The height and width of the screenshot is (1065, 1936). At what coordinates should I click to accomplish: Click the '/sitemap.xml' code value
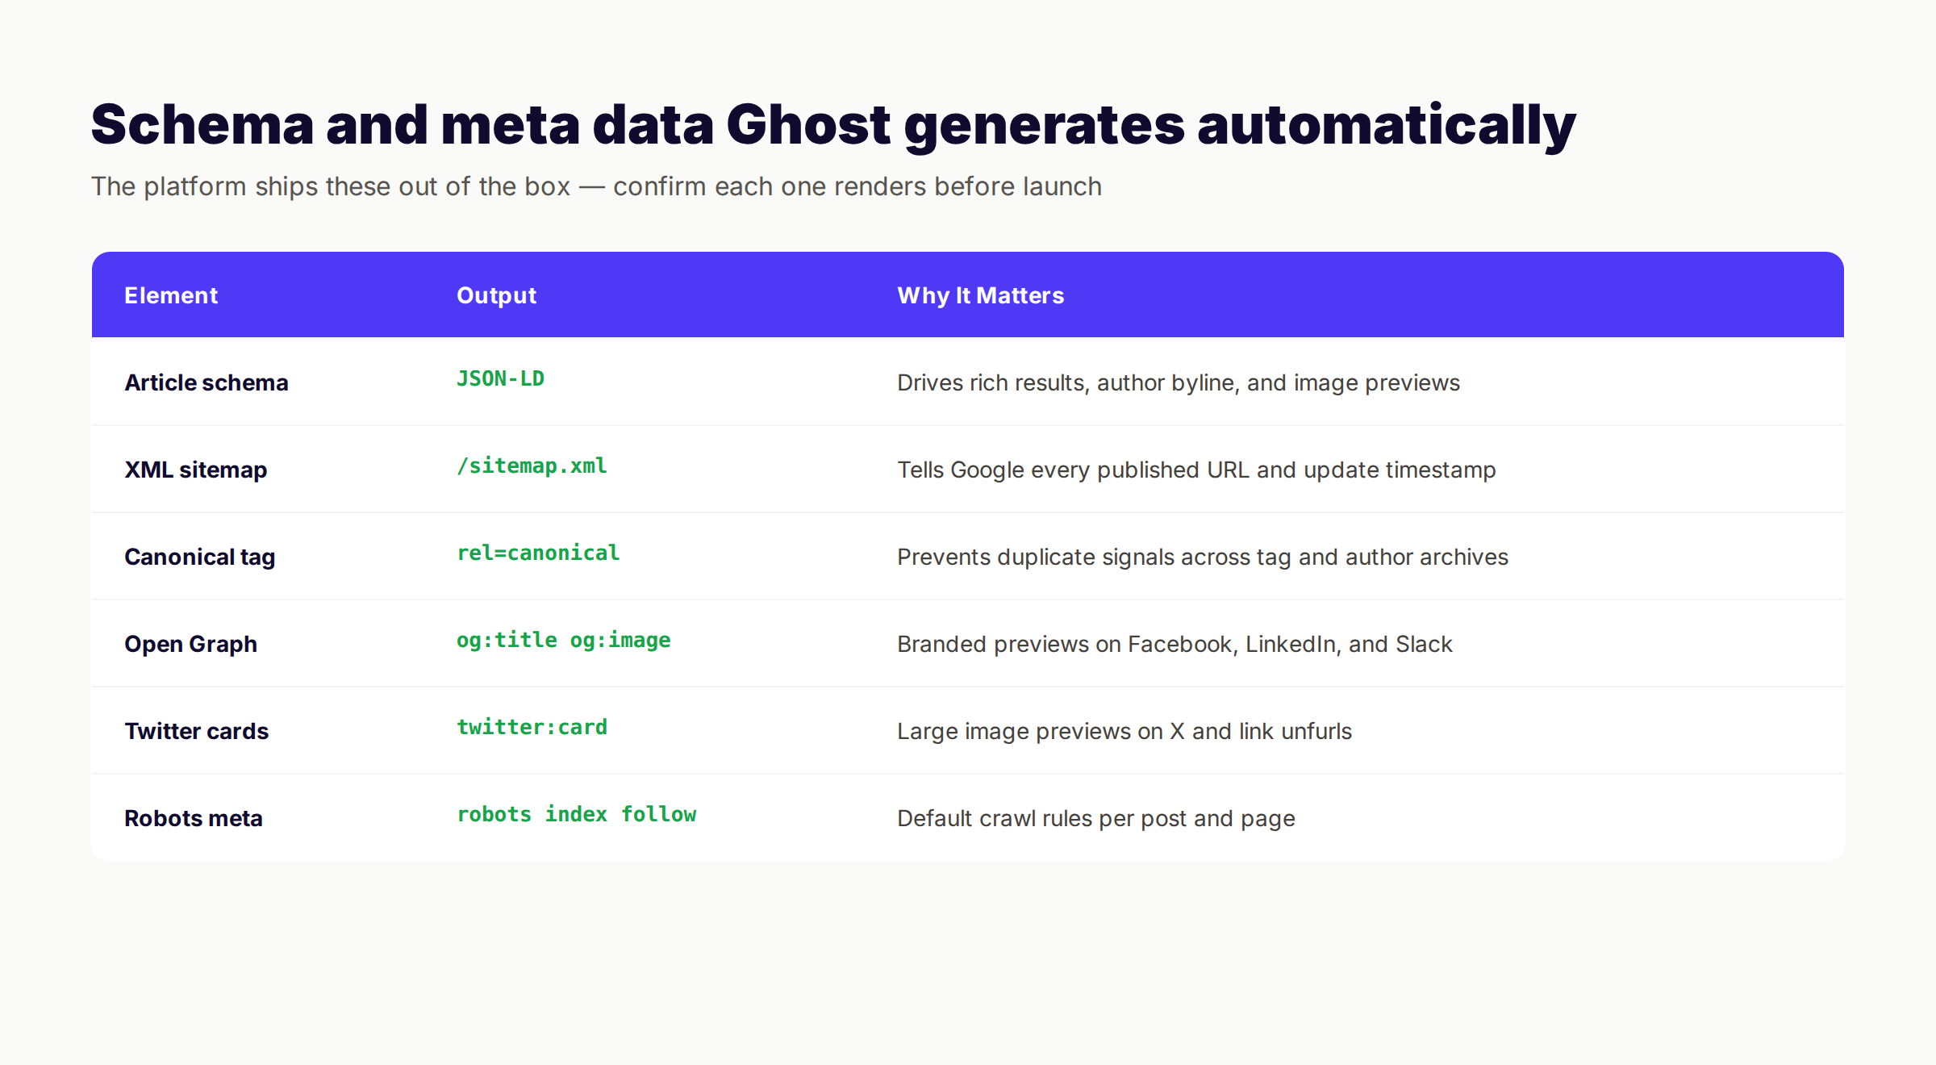tap(532, 466)
